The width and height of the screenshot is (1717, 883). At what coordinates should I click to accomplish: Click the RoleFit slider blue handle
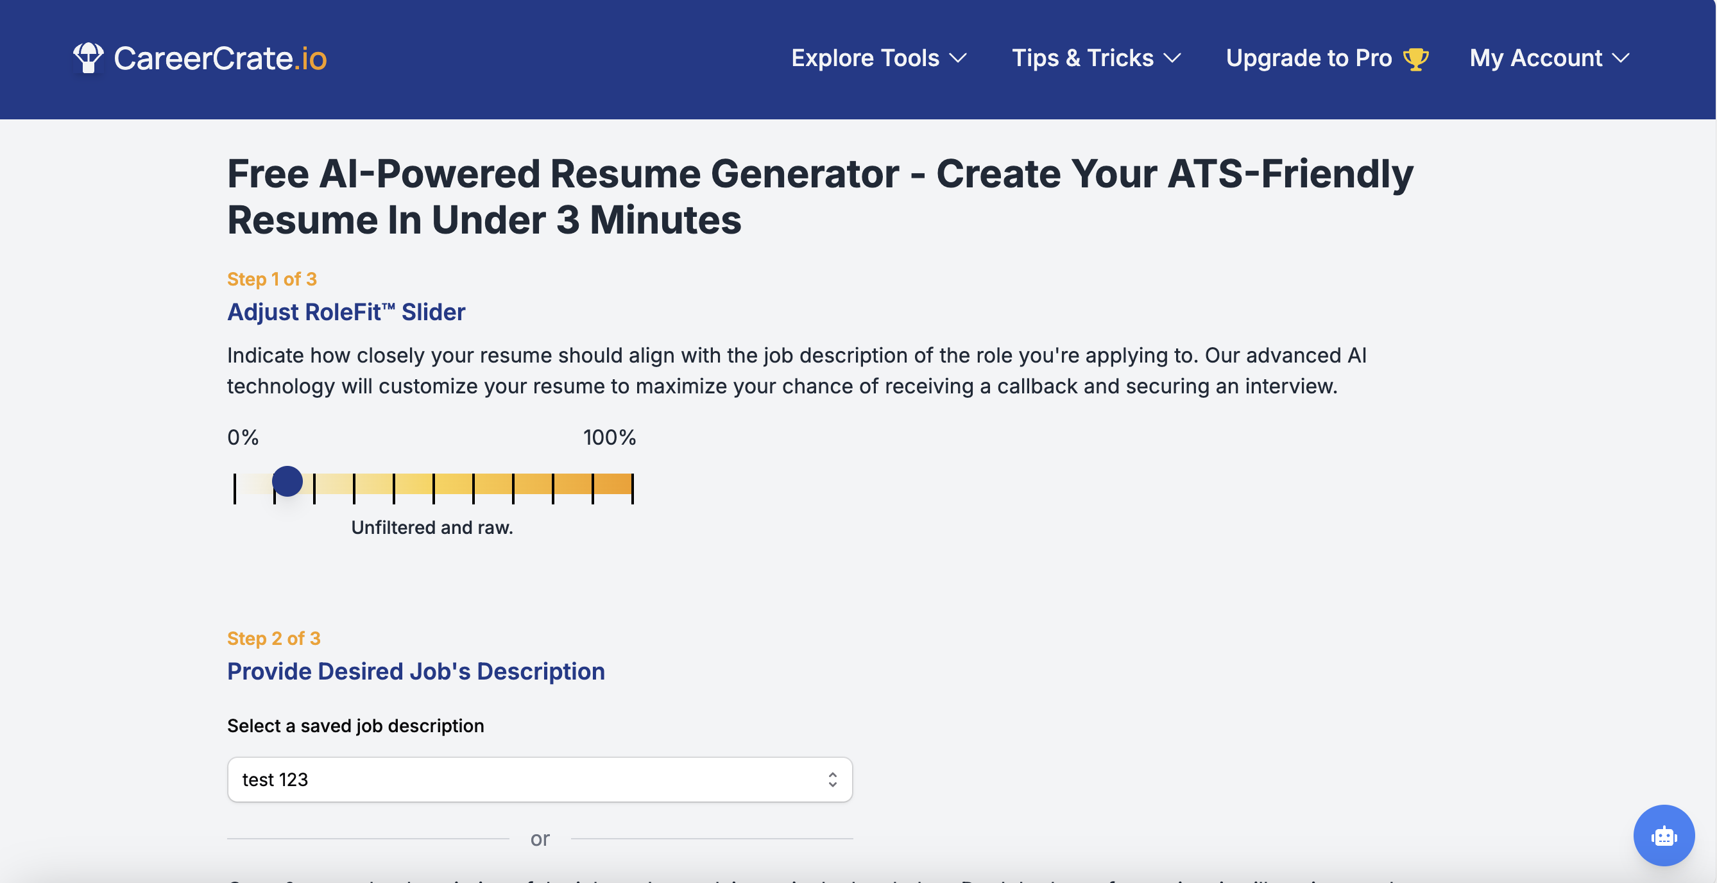287,481
